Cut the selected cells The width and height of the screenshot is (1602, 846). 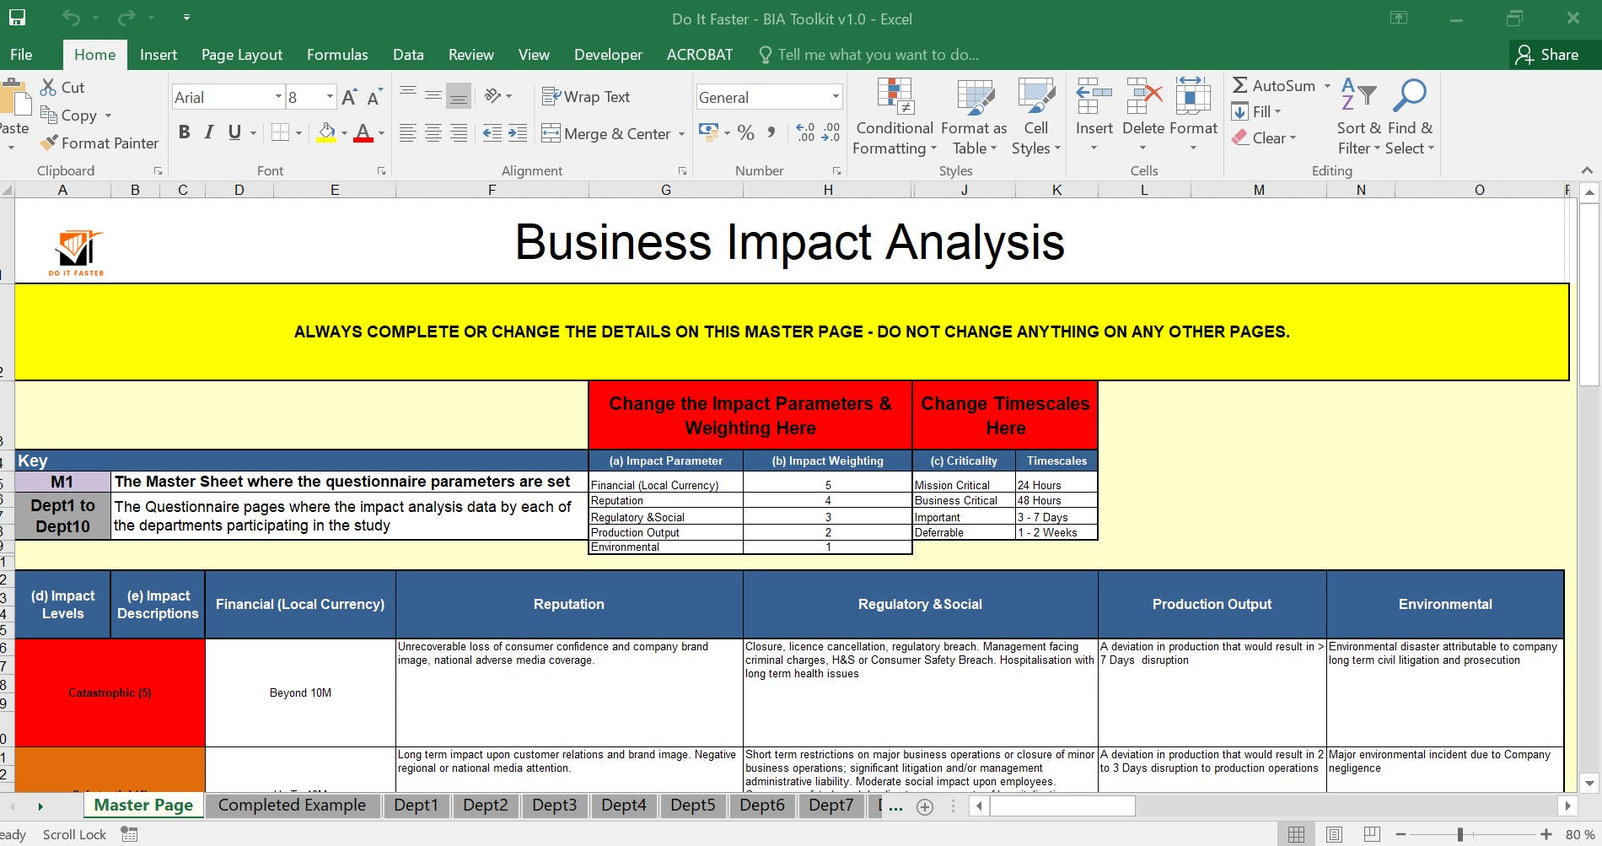pos(62,87)
